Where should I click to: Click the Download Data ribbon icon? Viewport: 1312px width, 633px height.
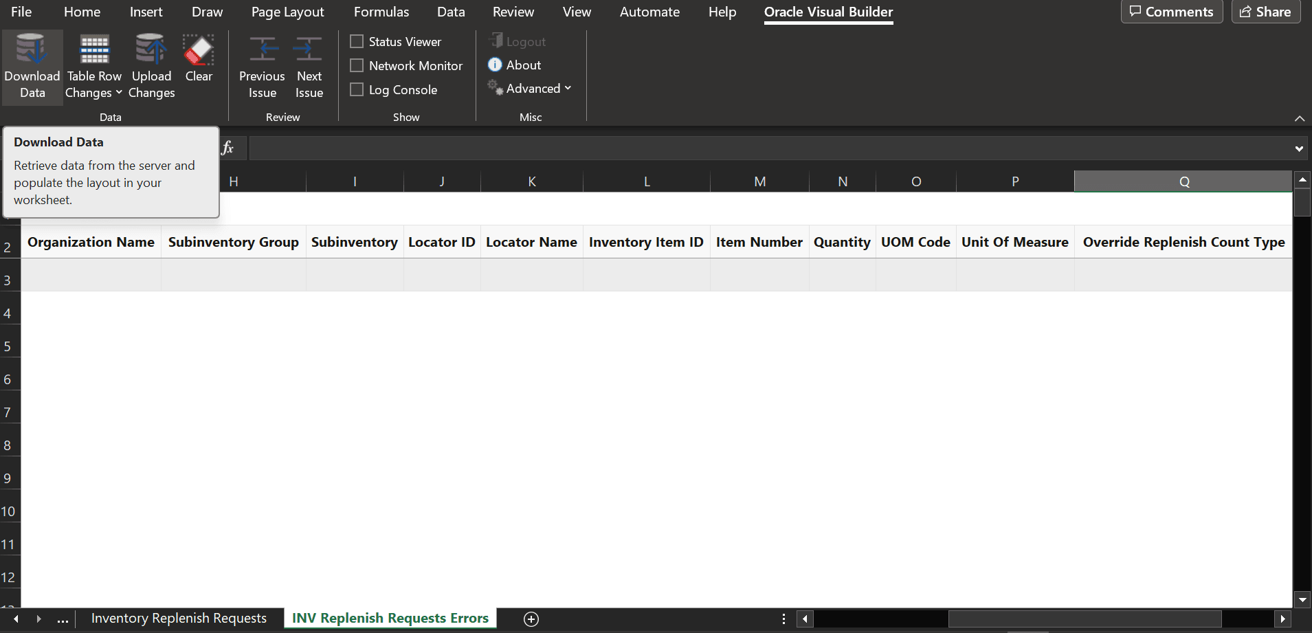[x=32, y=50]
